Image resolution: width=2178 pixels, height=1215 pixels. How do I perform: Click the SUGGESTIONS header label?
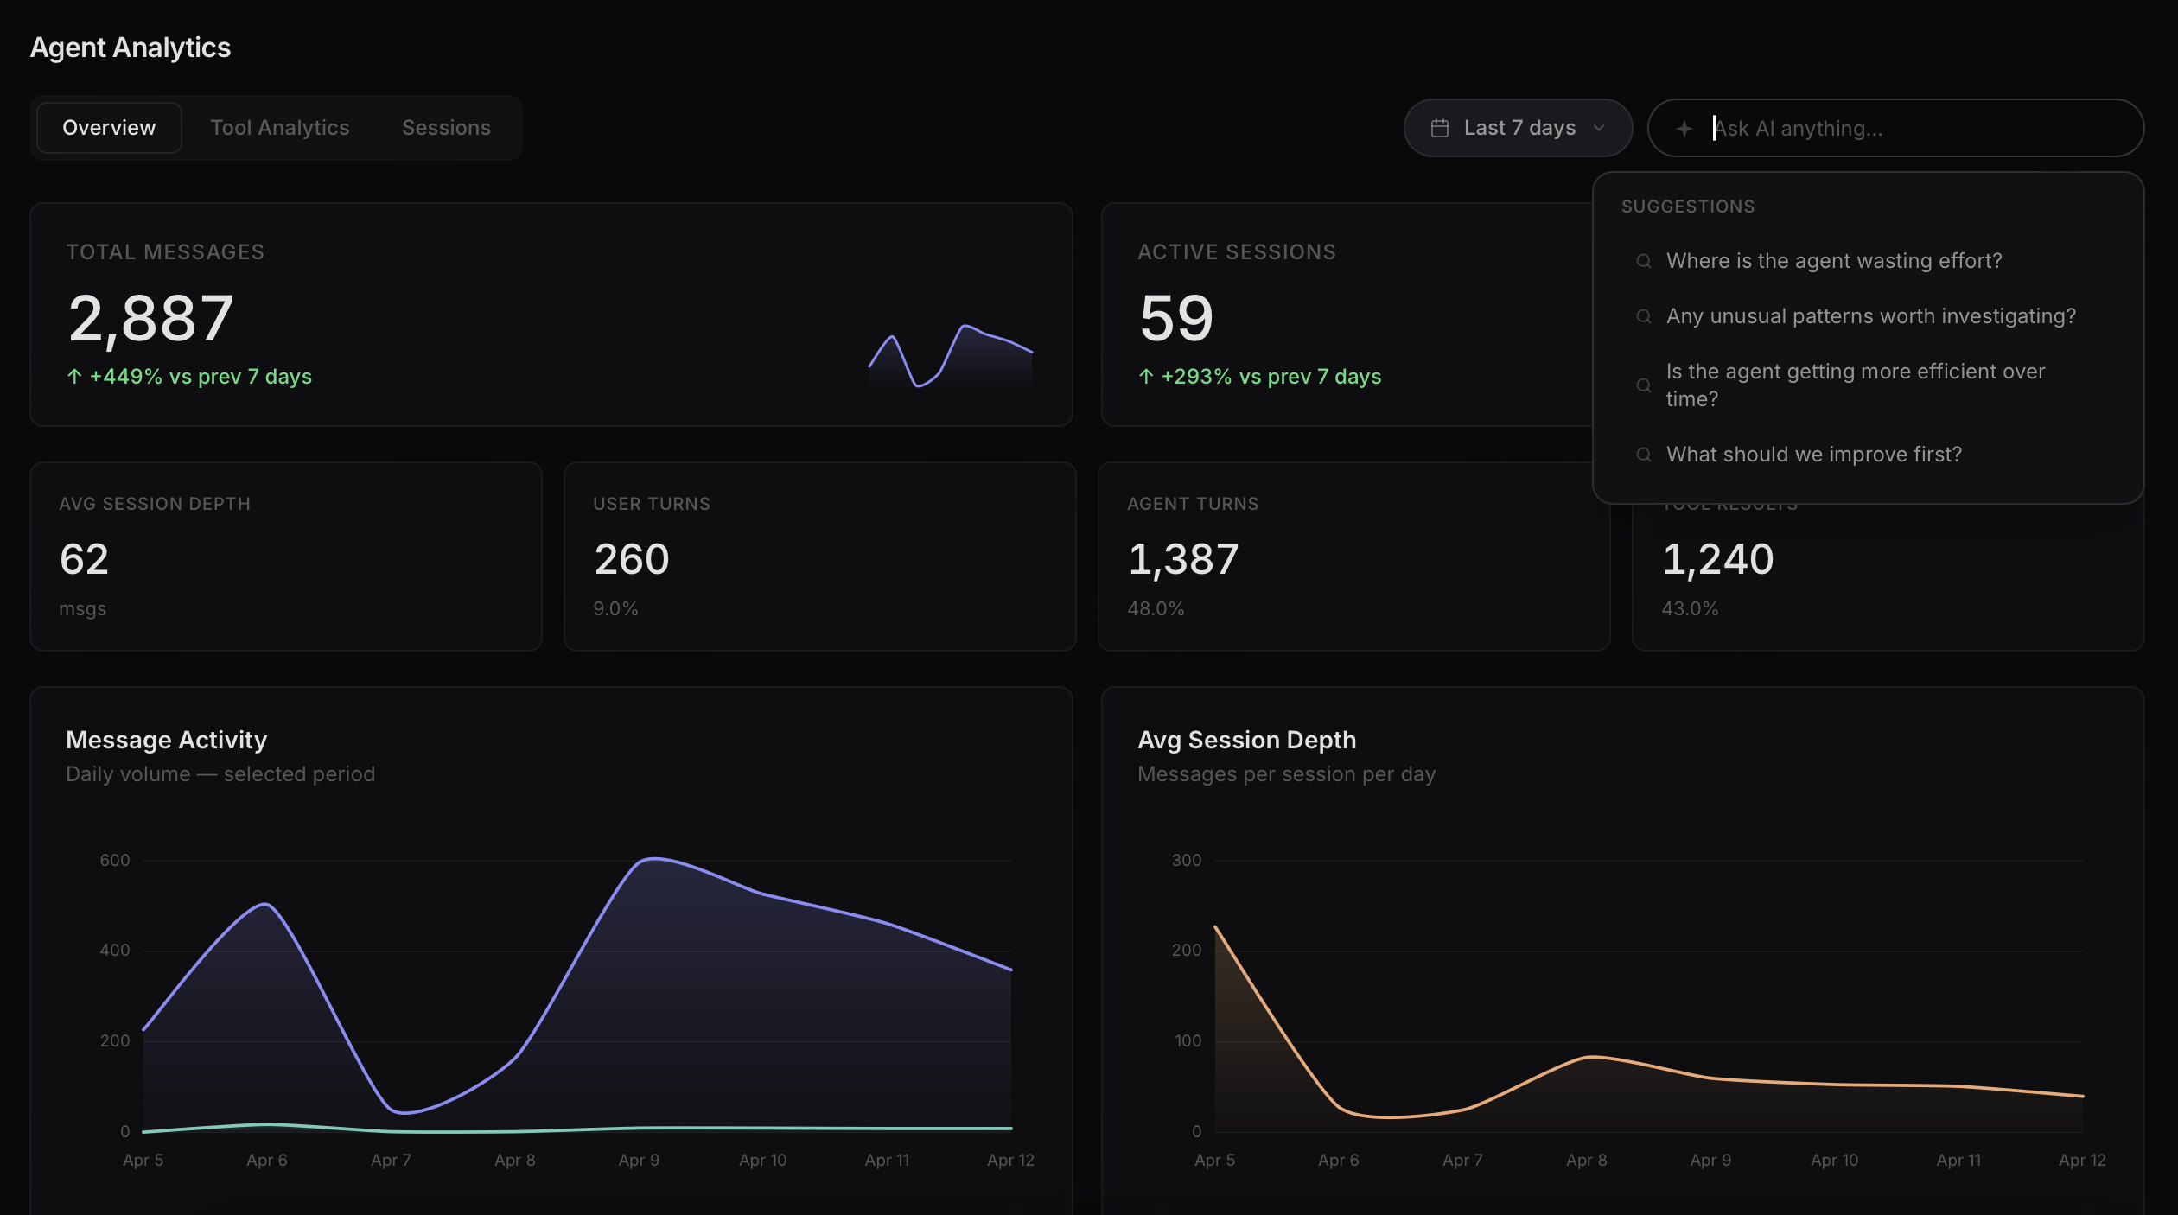tap(1688, 207)
